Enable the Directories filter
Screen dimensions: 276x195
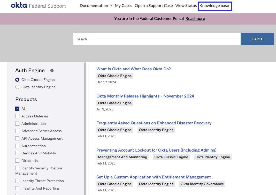17,161
